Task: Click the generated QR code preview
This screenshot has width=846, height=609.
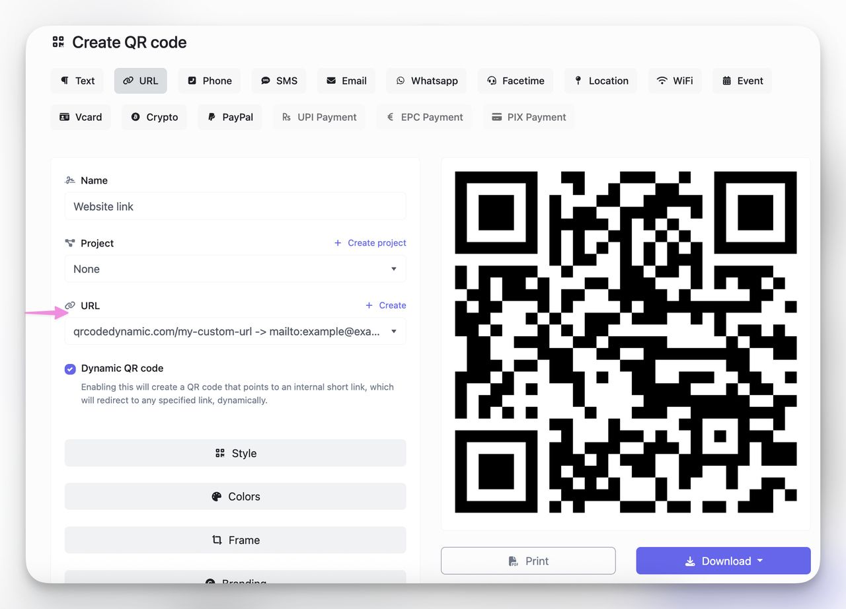Action: (626, 342)
